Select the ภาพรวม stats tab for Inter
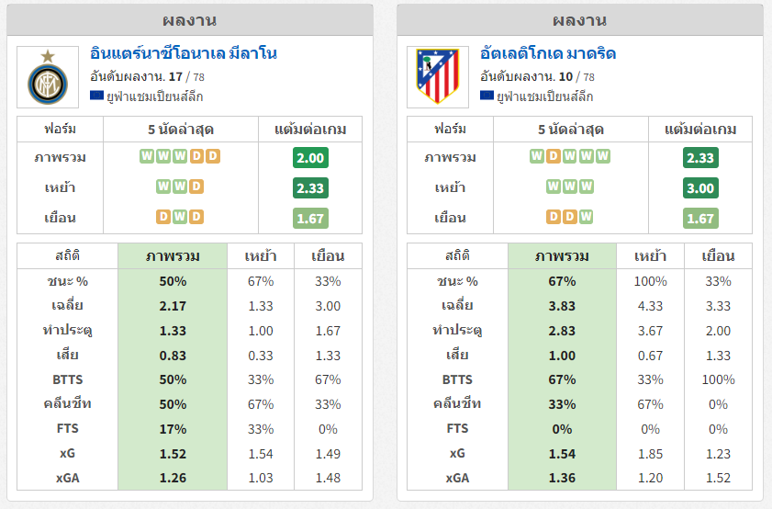Viewport: 772px width, 509px height. tap(173, 256)
